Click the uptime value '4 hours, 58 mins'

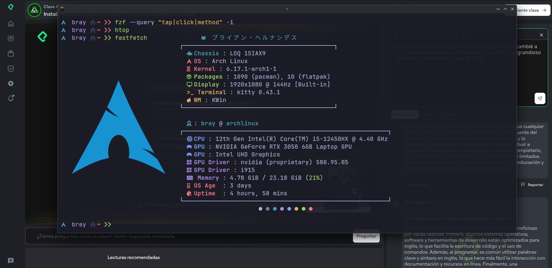tap(259, 194)
